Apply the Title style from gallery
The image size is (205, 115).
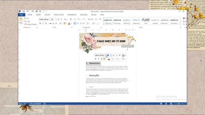(x=146, y=21)
